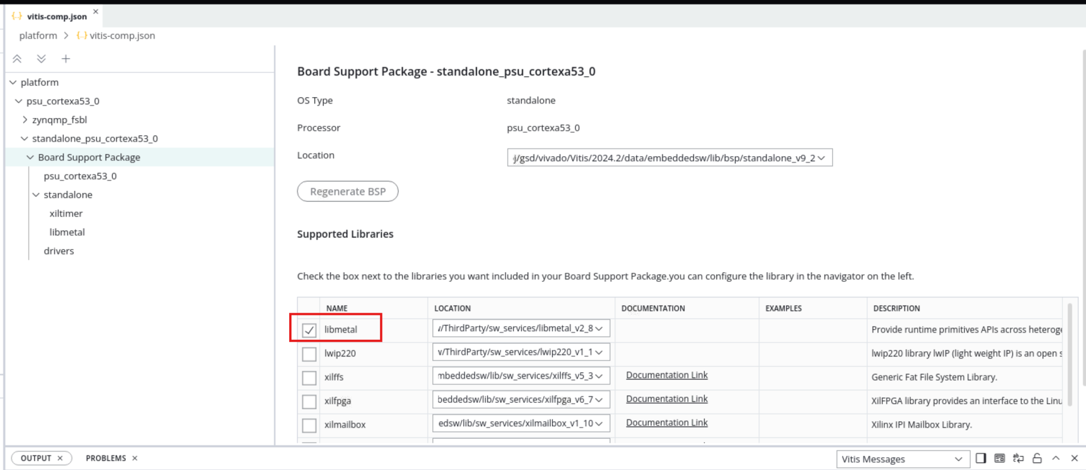The height and width of the screenshot is (470, 1086).
Task: Click the plus add icon
Action: coord(66,59)
